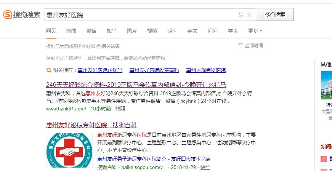Go to the 学术 tab
This screenshot has height=171, width=332.
click(x=233, y=31)
